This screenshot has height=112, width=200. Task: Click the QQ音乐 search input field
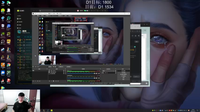click(x=46, y=11)
